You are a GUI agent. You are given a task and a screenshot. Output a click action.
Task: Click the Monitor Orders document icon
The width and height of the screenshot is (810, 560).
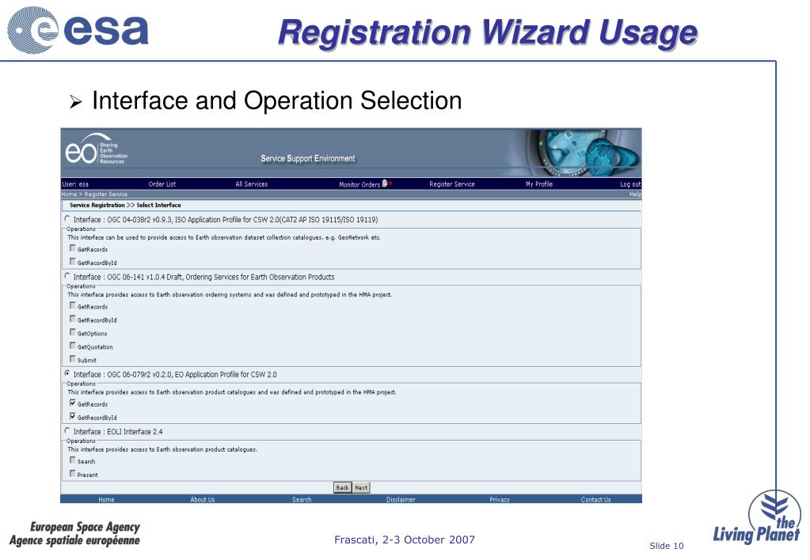point(385,184)
